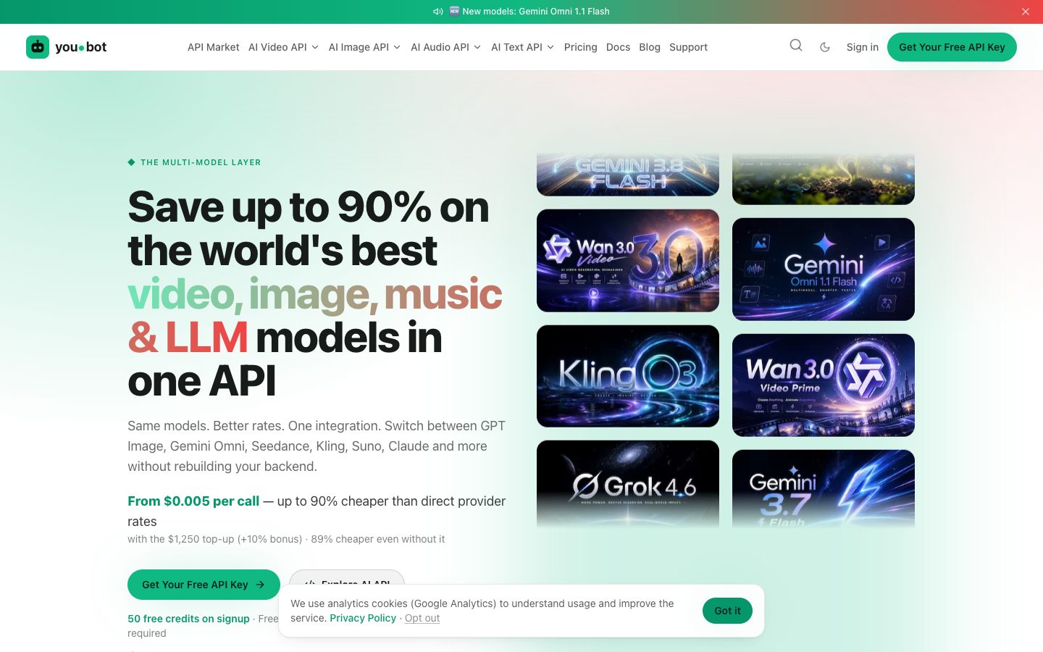Click the you.bot robot logo icon
The width and height of the screenshot is (1043, 652).
coord(38,47)
